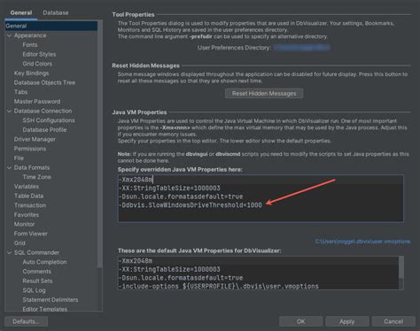Open SQL Log settings
Image resolution: width=420 pixels, height=331 pixels.
[x=34, y=290]
